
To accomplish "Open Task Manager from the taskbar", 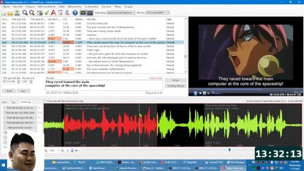I will 236,162.
